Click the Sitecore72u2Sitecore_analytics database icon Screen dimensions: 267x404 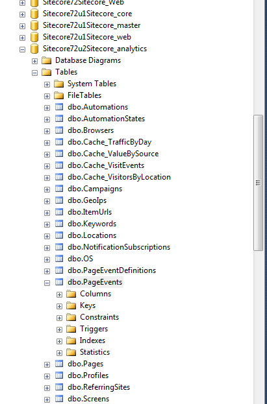pos(34,49)
